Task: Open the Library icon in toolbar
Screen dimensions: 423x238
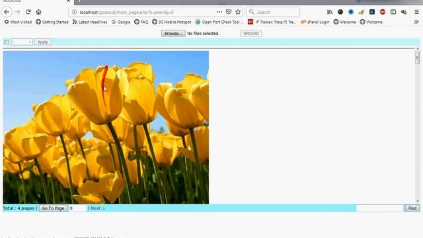Action: [330, 12]
